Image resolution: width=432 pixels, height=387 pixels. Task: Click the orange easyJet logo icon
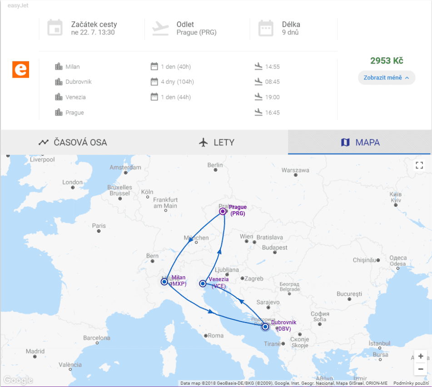(x=20, y=69)
